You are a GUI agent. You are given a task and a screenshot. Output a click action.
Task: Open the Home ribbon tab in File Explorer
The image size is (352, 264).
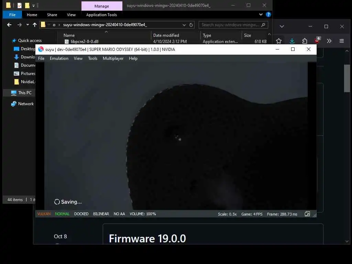tap(32, 15)
